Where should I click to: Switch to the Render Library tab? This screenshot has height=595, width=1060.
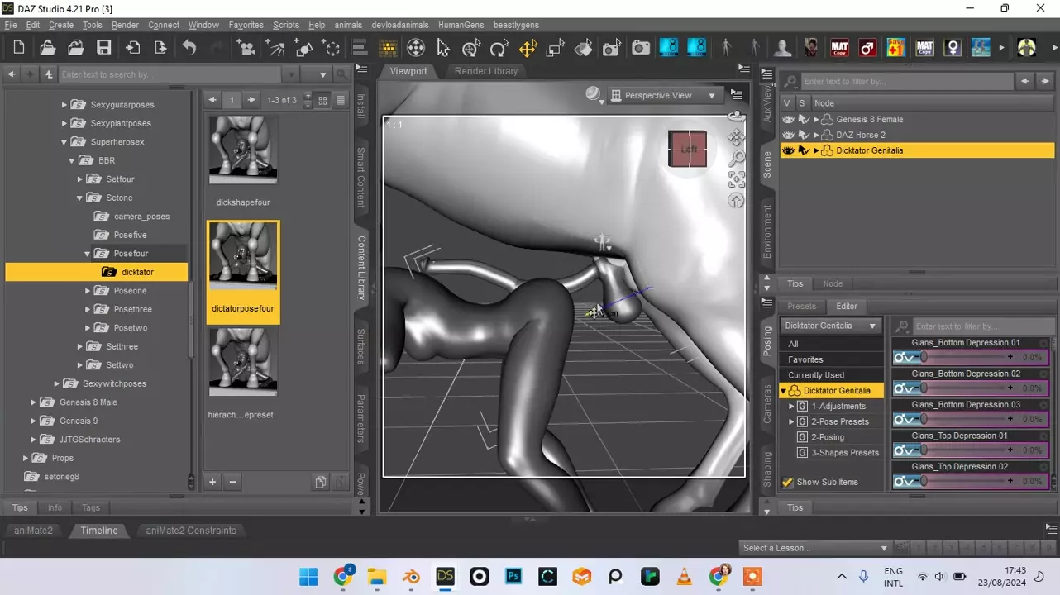click(485, 71)
